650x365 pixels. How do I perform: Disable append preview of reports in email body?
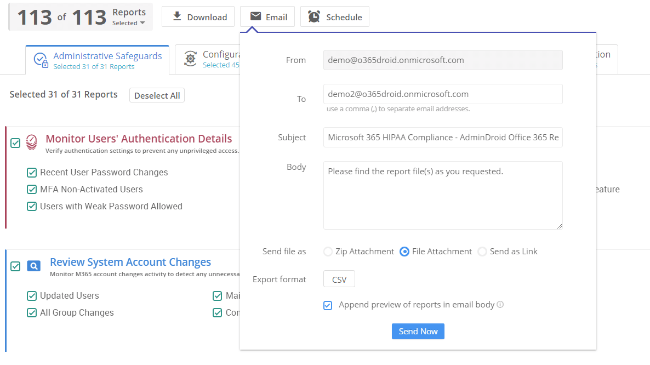pos(328,305)
